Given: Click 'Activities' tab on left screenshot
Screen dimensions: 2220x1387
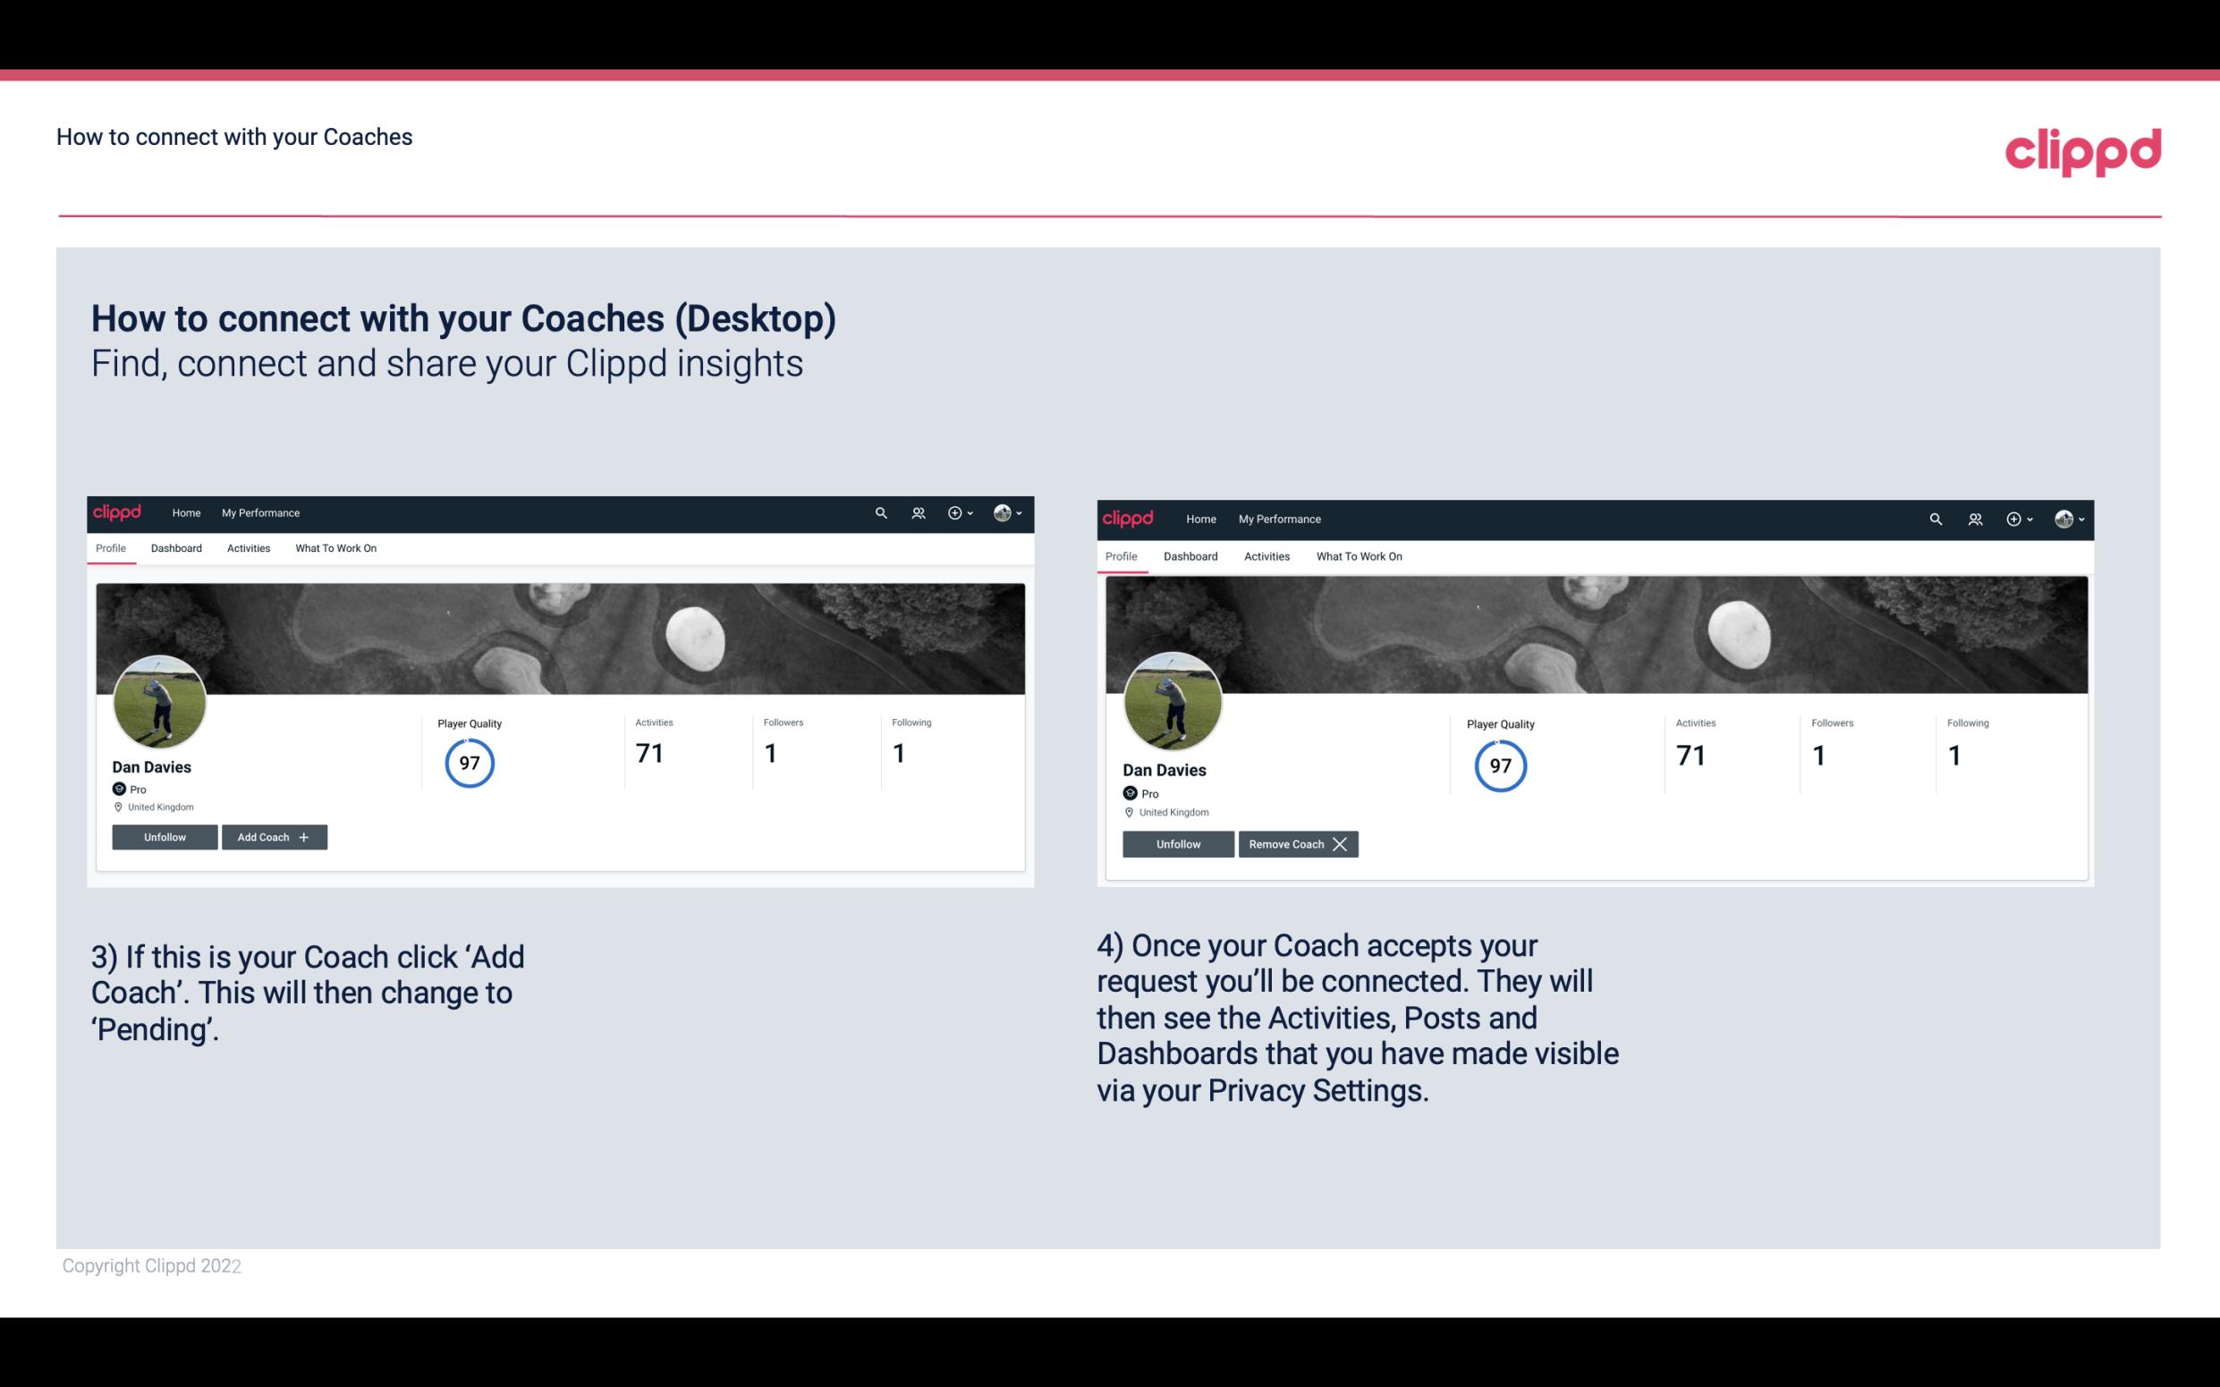Looking at the screenshot, I should click(248, 548).
